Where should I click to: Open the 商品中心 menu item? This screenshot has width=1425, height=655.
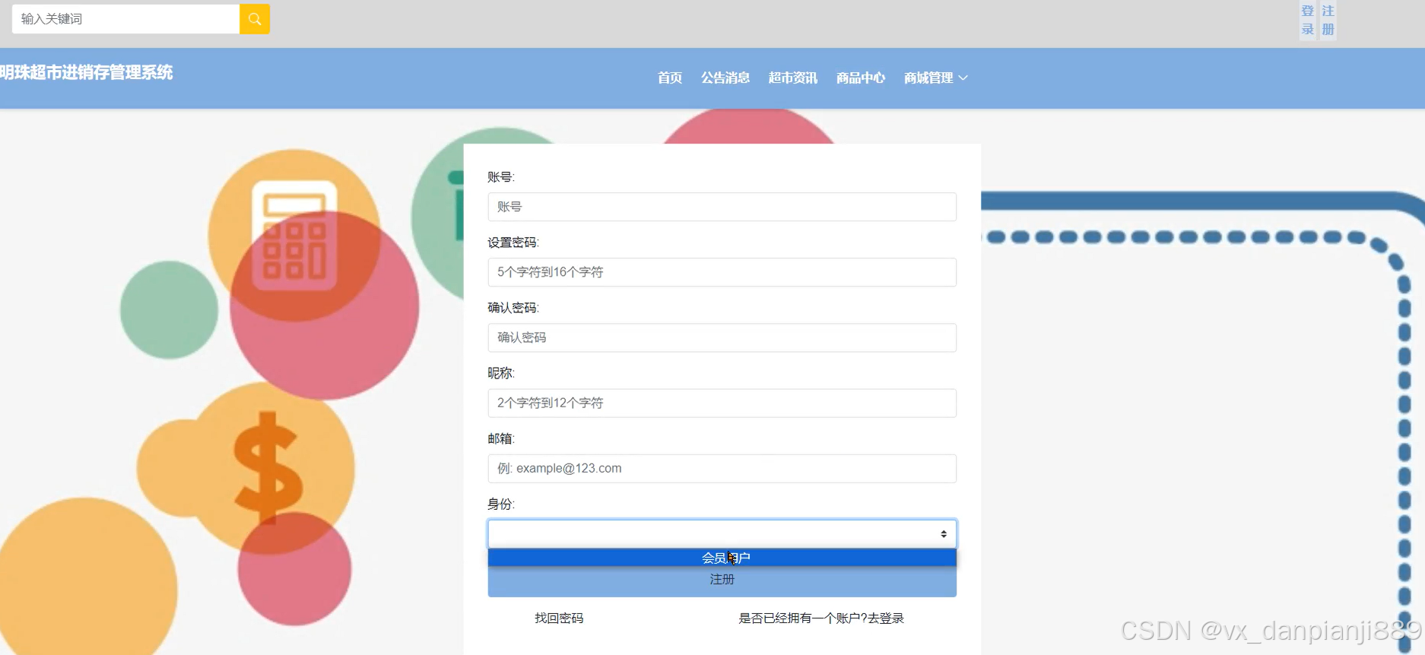click(861, 78)
